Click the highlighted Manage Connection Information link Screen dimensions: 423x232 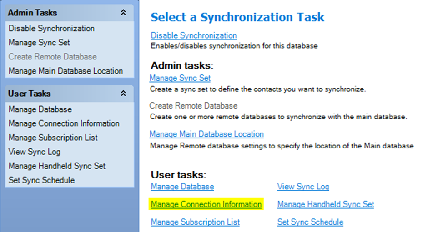tap(206, 204)
